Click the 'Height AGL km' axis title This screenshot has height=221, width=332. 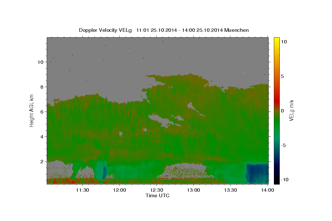coord(32,110)
